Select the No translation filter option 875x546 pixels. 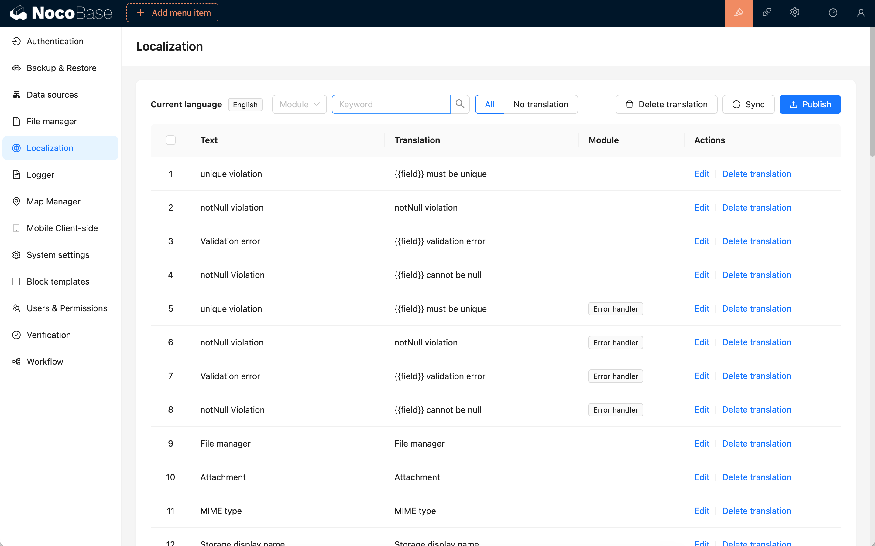click(x=540, y=104)
